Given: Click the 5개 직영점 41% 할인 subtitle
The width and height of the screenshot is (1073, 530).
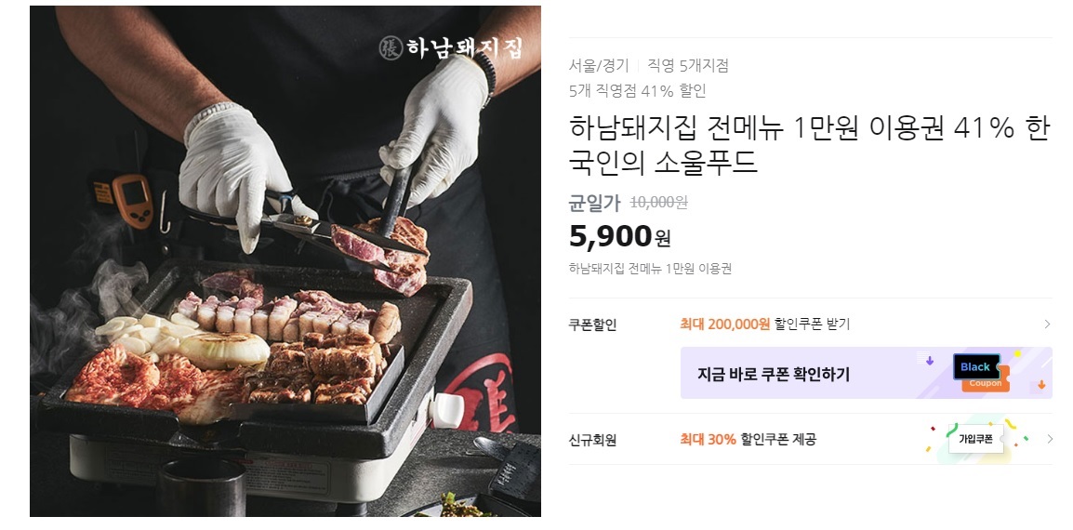Looking at the screenshot, I should click(637, 90).
